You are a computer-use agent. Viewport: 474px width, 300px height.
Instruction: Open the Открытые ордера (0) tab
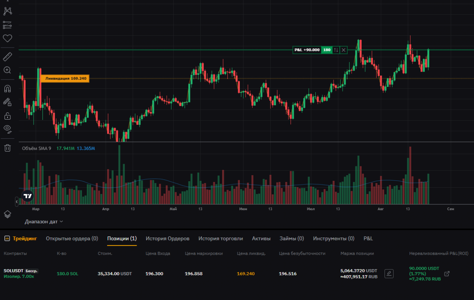point(72,238)
